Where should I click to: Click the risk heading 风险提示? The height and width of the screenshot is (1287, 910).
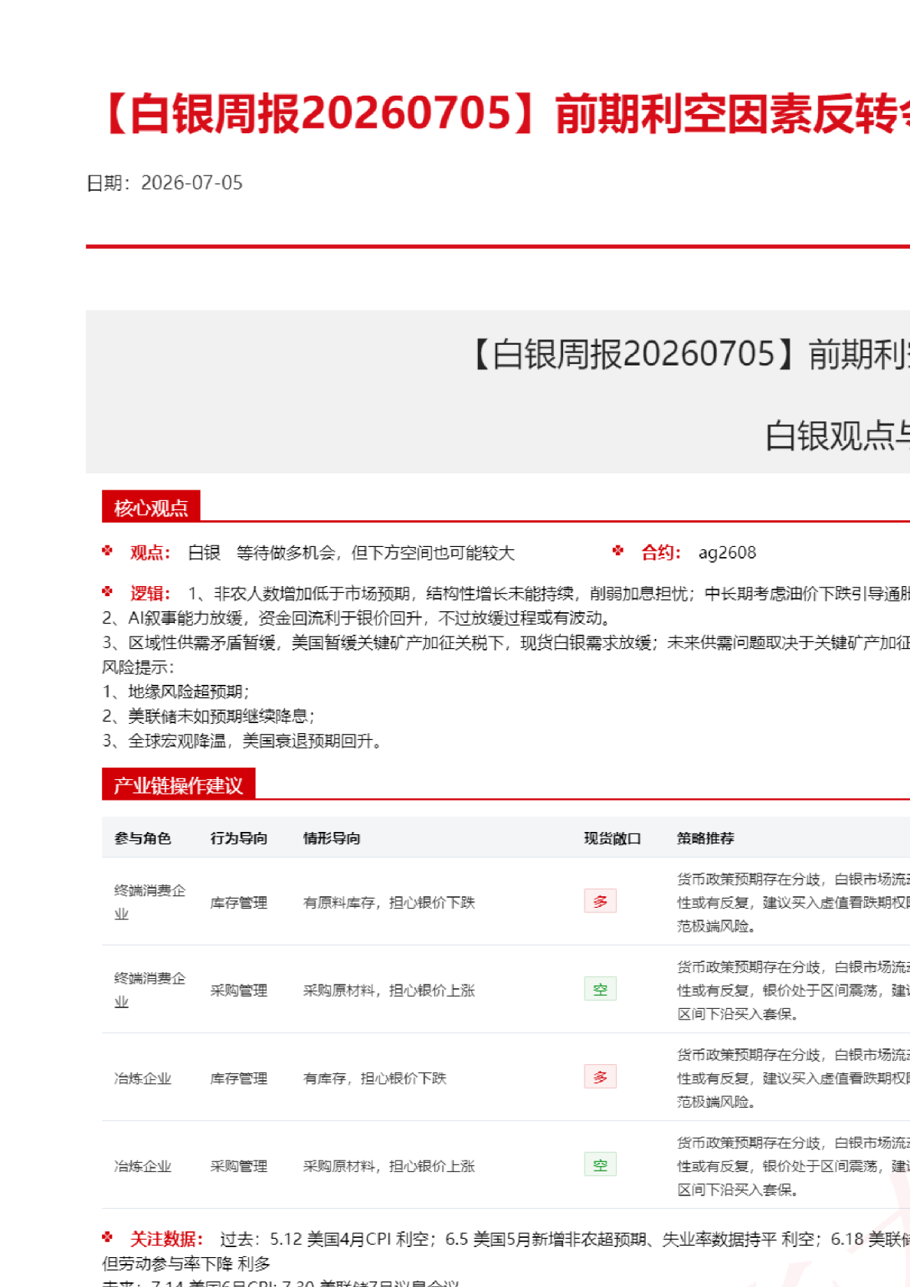tap(138, 667)
